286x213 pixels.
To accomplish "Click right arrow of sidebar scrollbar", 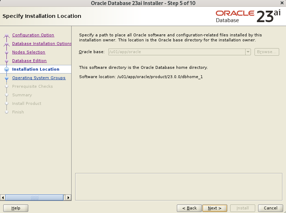I will click(x=68, y=198).
